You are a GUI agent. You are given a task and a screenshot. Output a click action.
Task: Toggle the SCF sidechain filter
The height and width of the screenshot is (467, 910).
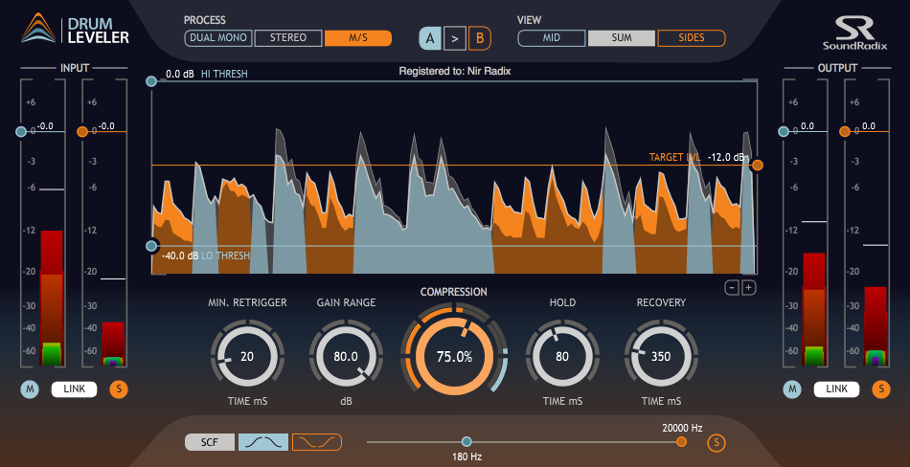tap(210, 441)
